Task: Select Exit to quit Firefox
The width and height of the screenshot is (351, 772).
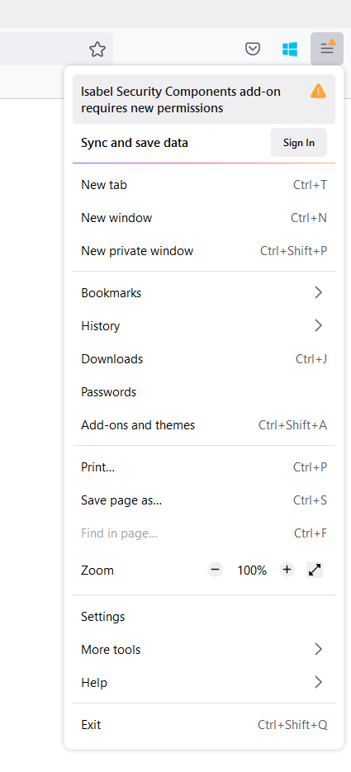Action: [204, 725]
